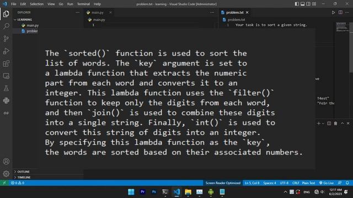Open the errors and warnings problems counter

[x=18, y=183]
